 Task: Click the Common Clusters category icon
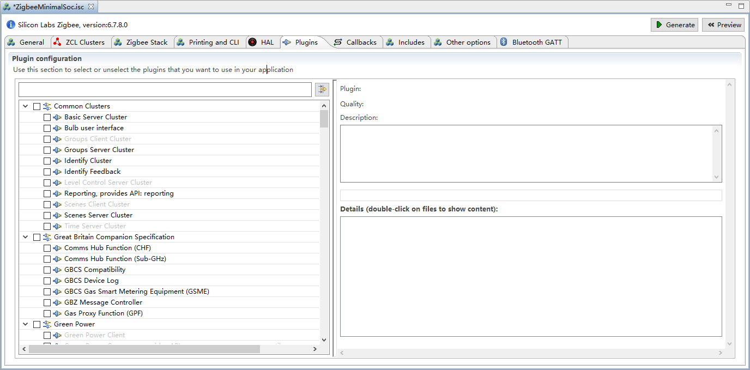pos(47,106)
